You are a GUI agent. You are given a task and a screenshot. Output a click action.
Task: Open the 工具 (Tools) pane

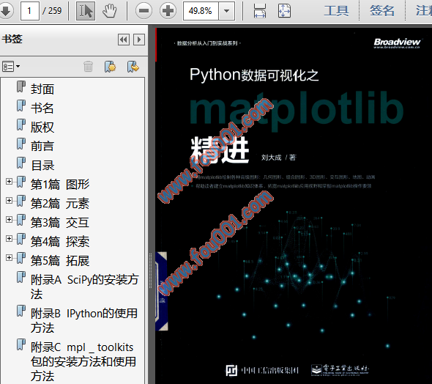[x=336, y=11]
